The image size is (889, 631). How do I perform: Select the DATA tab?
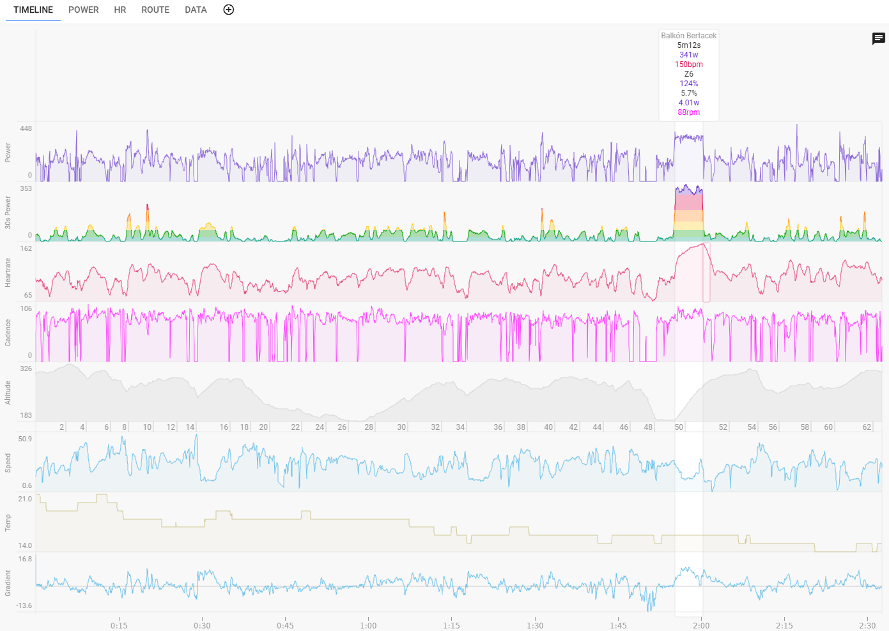pyautogui.click(x=196, y=10)
